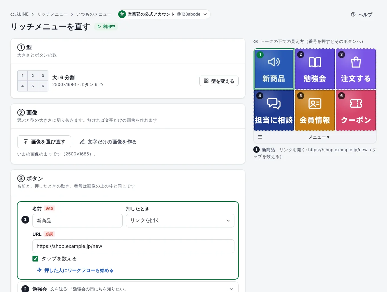
Task: Click the ①型 section heading
Action: (24, 47)
